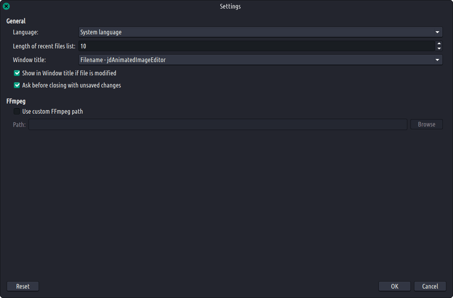Screen dimensions: 453x298
Task: Reset settings with the Reset button
Action: tap(23, 286)
